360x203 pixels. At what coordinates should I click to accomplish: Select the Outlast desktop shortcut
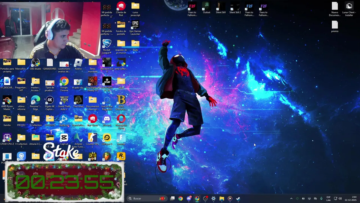point(206,8)
